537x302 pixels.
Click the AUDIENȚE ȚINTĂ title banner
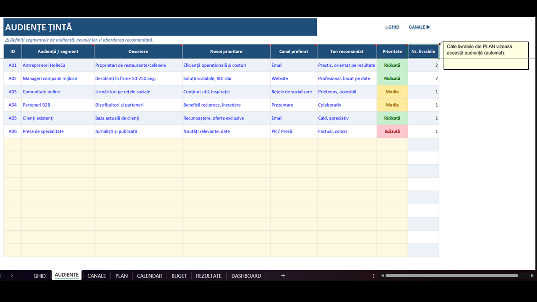point(160,27)
